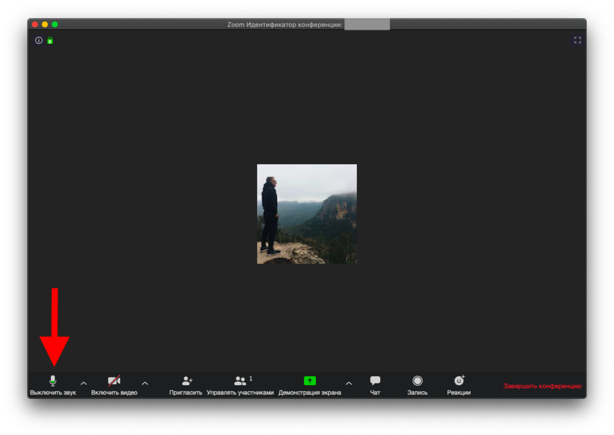This screenshot has height=435, width=614.
Task: Mute the microphone using the mic icon
Action: click(x=53, y=380)
